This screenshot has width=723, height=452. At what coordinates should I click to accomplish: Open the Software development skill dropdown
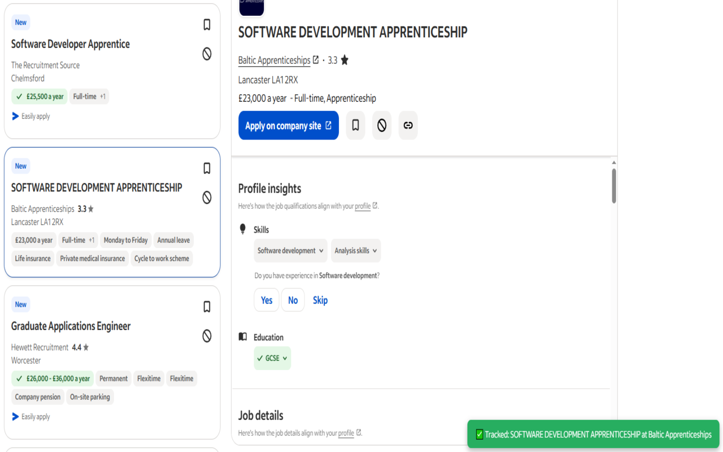(290, 250)
